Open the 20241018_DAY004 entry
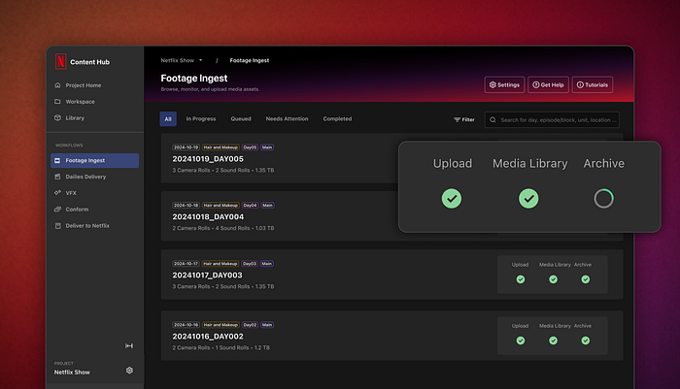 [208, 217]
